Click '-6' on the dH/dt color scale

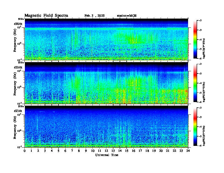tap(200, 59)
